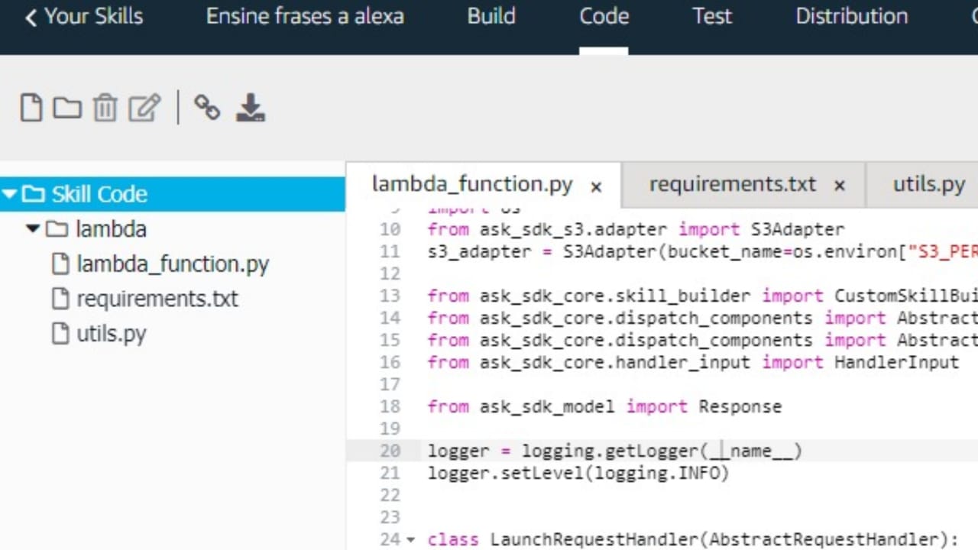Create a new folder
Viewport: 978px width, 550px height.
(67, 107)
